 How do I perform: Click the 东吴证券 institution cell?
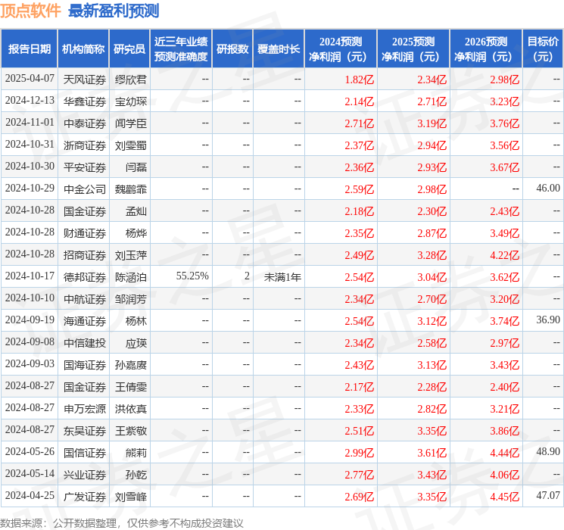point(85,430)
